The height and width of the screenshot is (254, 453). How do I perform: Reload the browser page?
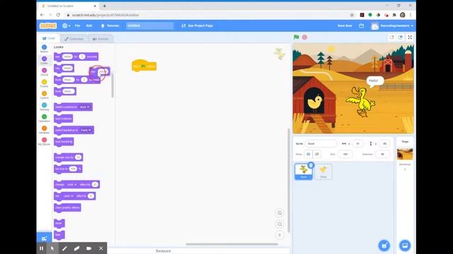[x=58, y=15]
